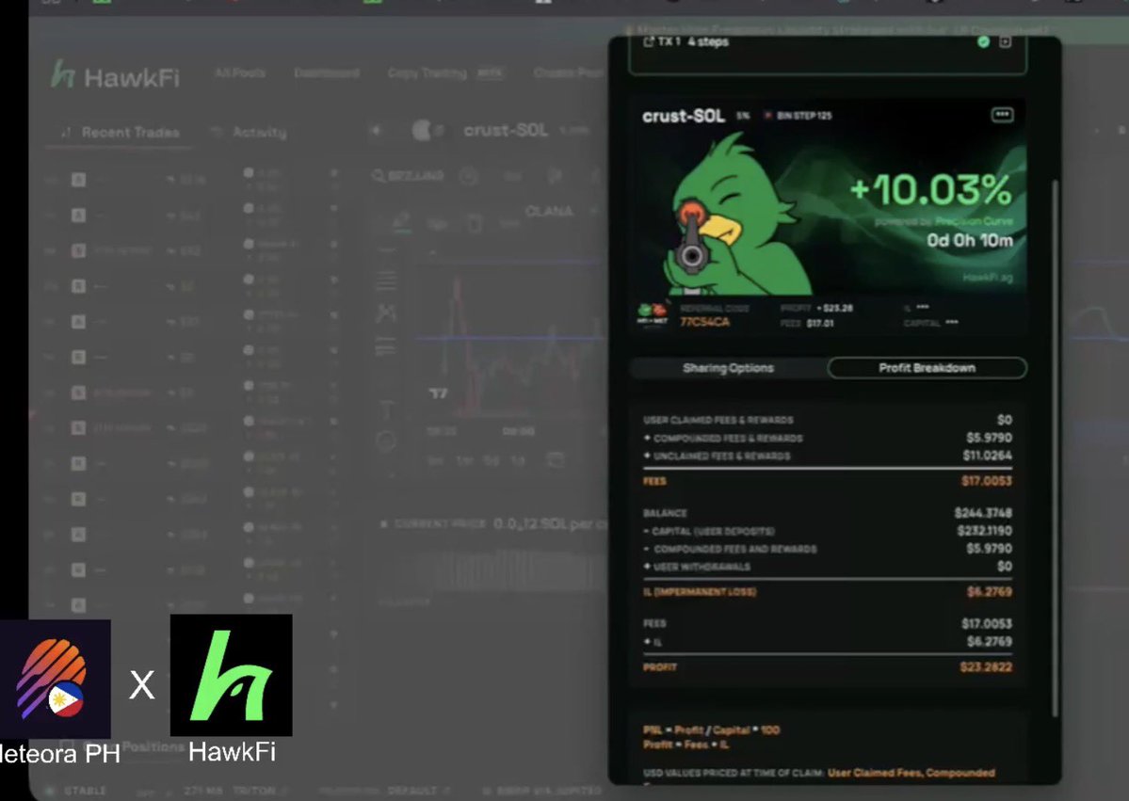Click User Claimed Fees, Compounded text
This screenshot has height=801, width=1129.
pyautogui.click(x=911, y=773)
